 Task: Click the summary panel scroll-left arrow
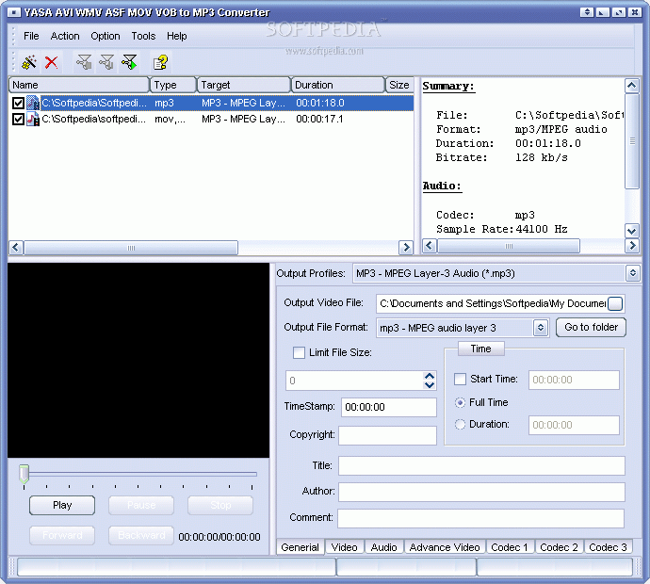pos(429,246)
